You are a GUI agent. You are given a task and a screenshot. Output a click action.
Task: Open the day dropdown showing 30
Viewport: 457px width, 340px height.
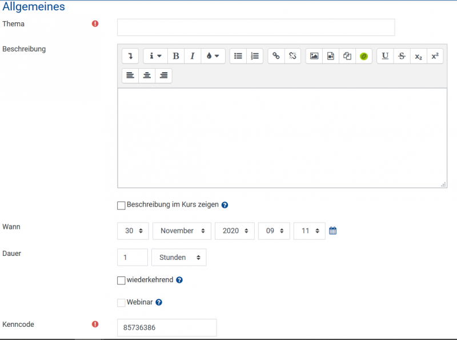pyautogui.click(x=133, y=231)
